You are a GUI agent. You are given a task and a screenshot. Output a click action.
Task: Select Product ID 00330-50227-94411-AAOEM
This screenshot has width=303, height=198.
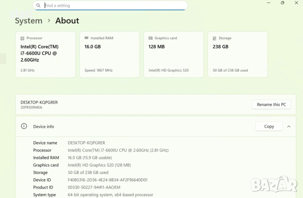point(94,187)
